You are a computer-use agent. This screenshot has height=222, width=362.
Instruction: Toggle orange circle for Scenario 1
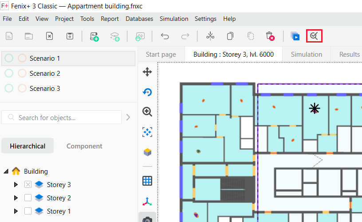[x=22, y=58]
